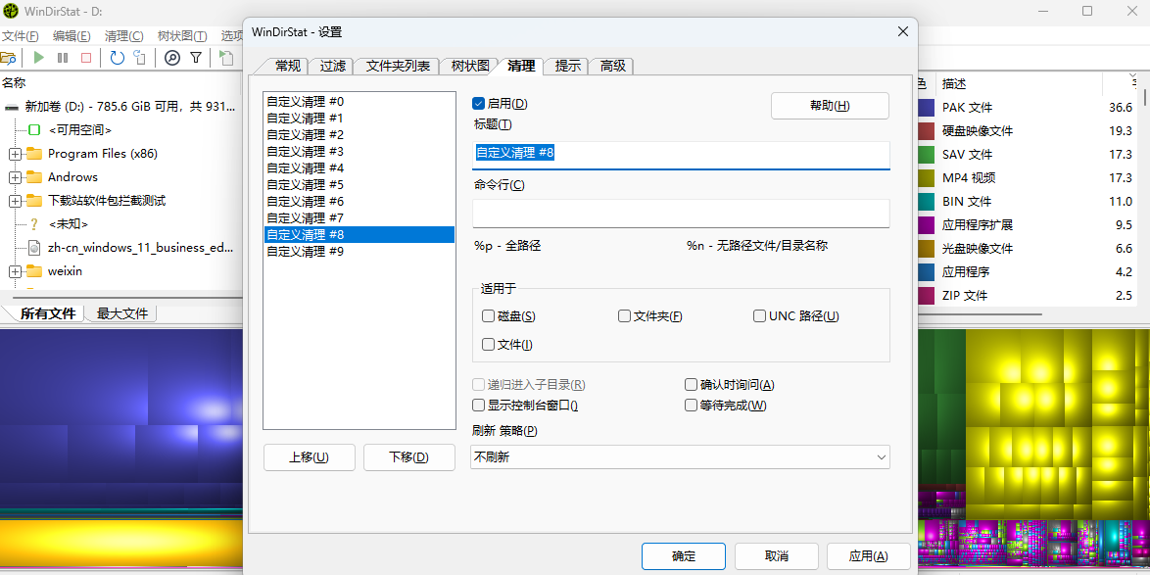1150x575 pixels.
Task: Uncheck the 启用 checkbox
Action: click(479, 104)
